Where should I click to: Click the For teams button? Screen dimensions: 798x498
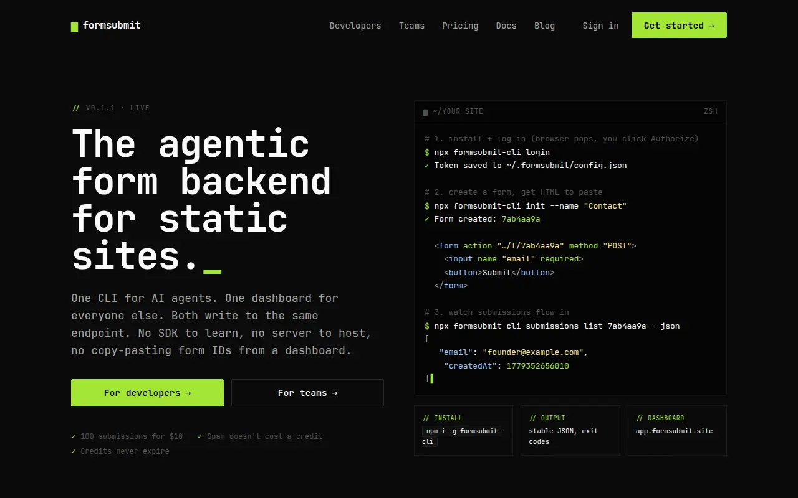[x=307, y=393]
